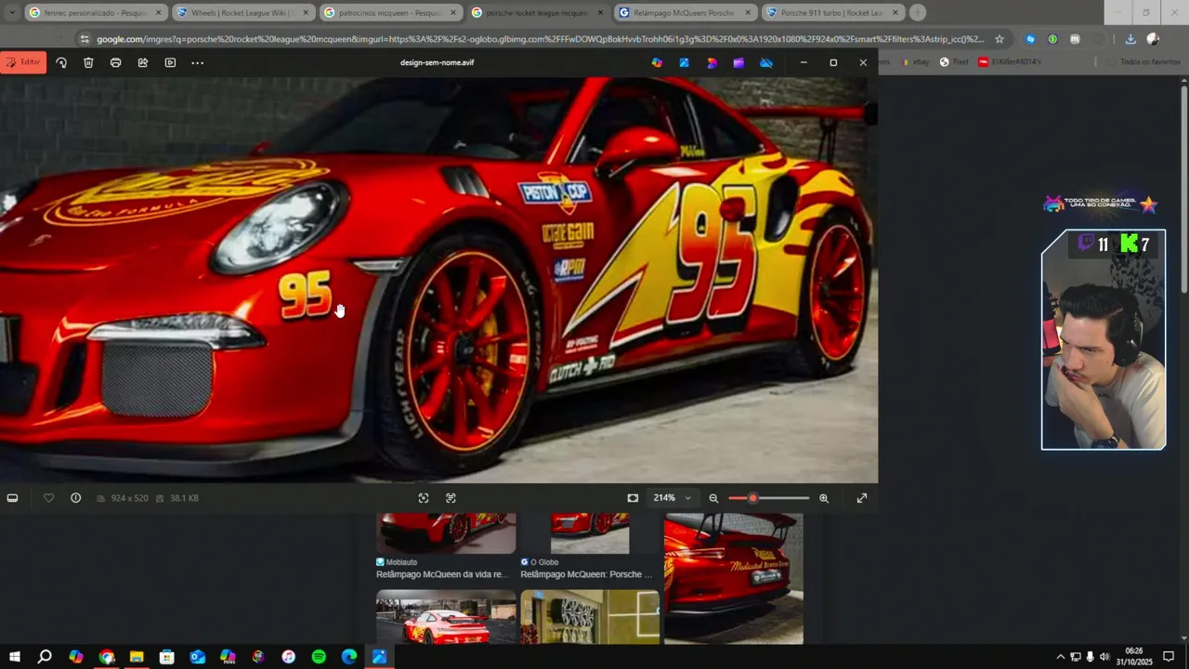Switch to 'Porsche 911 turbo' browser tab
Viewport: 1189px width, 669px height.
(831, 13)
